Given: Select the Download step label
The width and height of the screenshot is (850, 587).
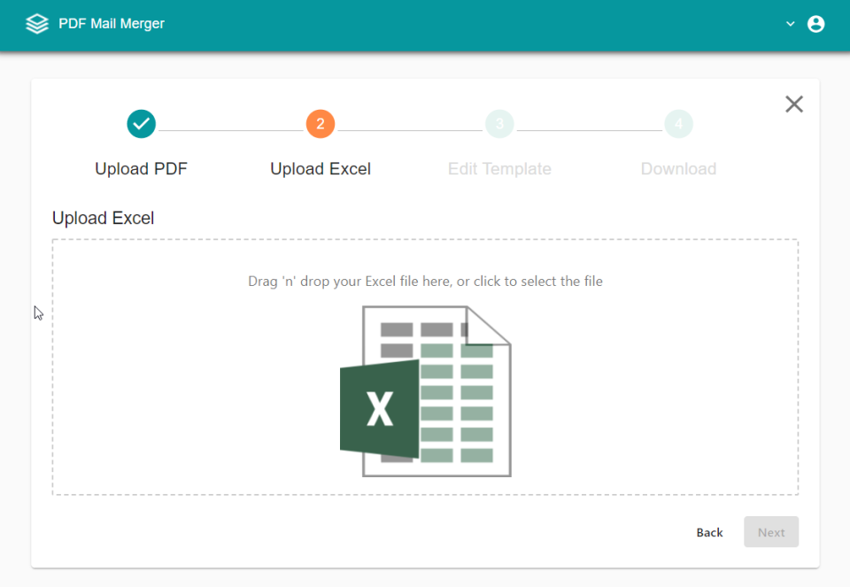Looking at the screenshot, I should tap(678, 168).
